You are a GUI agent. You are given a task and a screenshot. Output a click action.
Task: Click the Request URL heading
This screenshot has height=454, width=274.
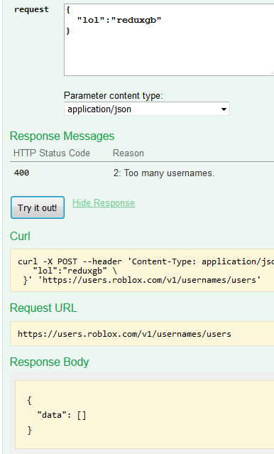pos(43,308)
